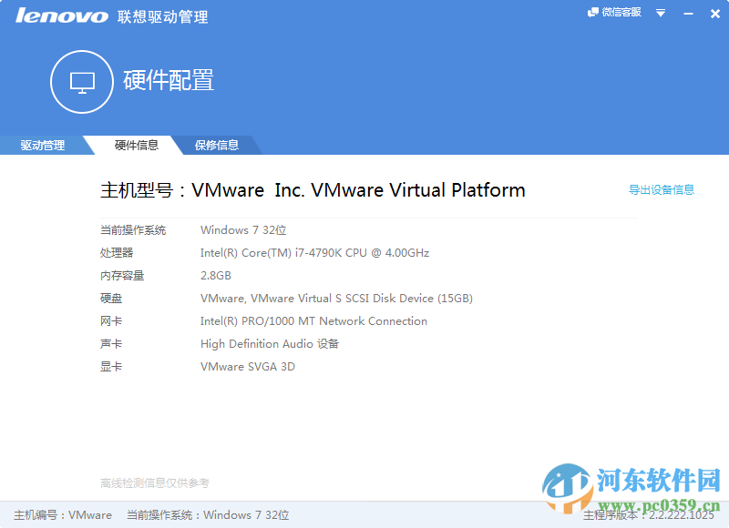
Task: Click the 2.8GB memory capacity value
Action: 218,276
